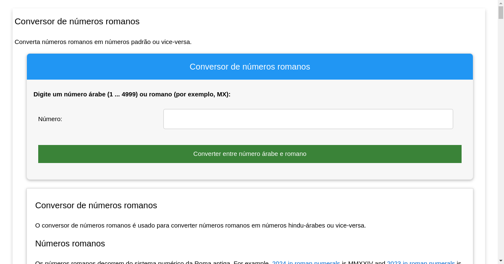Click the O conversor de números romanos paragraph
The image size is (504, 264).
[200, 225]
